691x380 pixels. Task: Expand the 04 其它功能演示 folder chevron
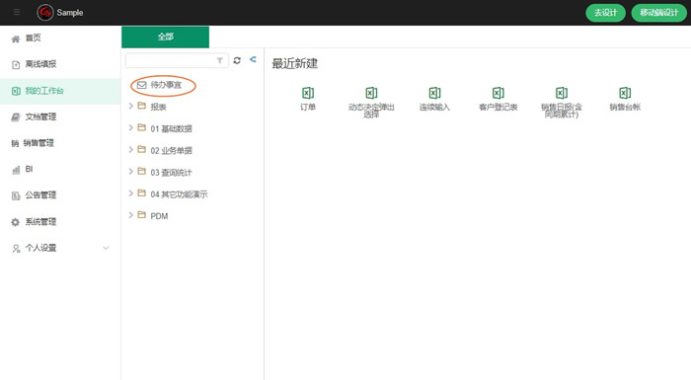131,193
